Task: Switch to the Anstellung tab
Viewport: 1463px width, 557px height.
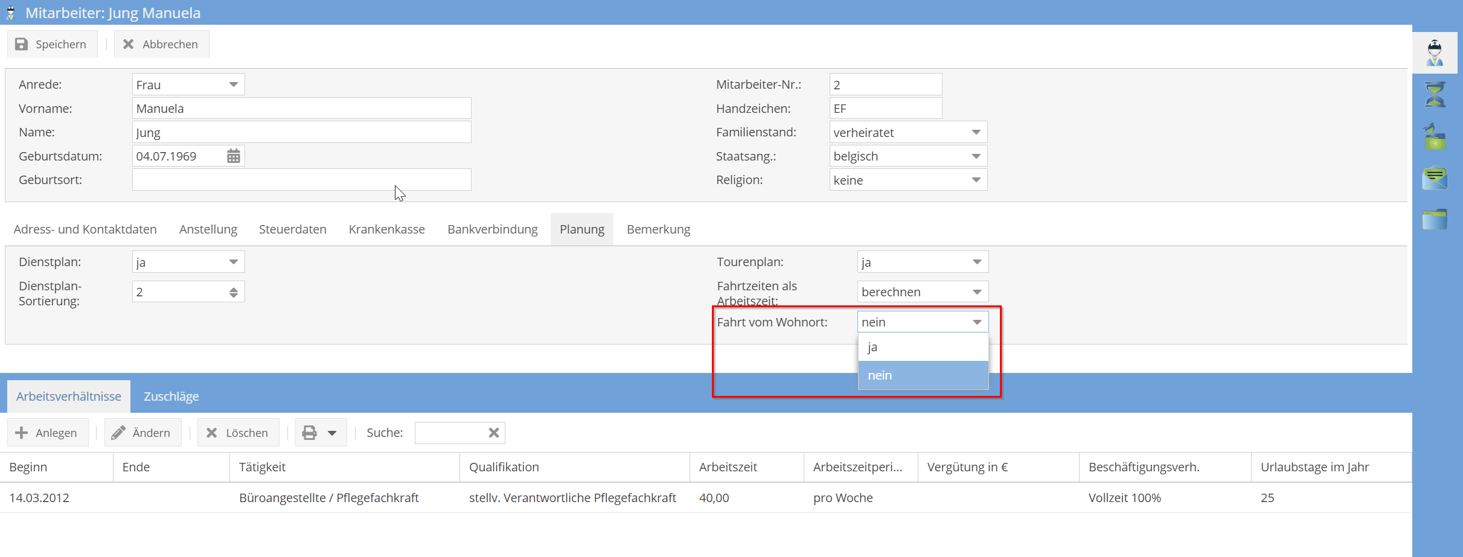Action: tap(208, 229)
